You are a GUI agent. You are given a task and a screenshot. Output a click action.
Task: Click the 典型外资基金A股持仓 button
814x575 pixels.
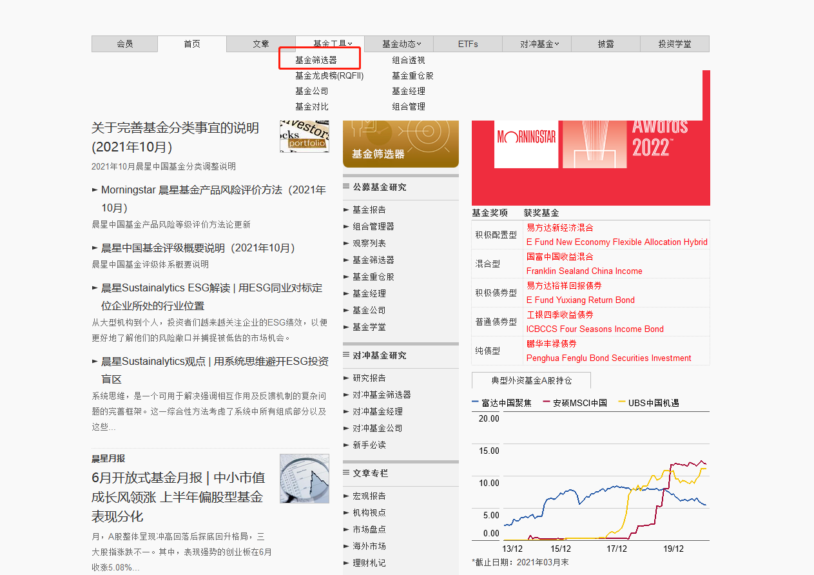pos(530,380)
